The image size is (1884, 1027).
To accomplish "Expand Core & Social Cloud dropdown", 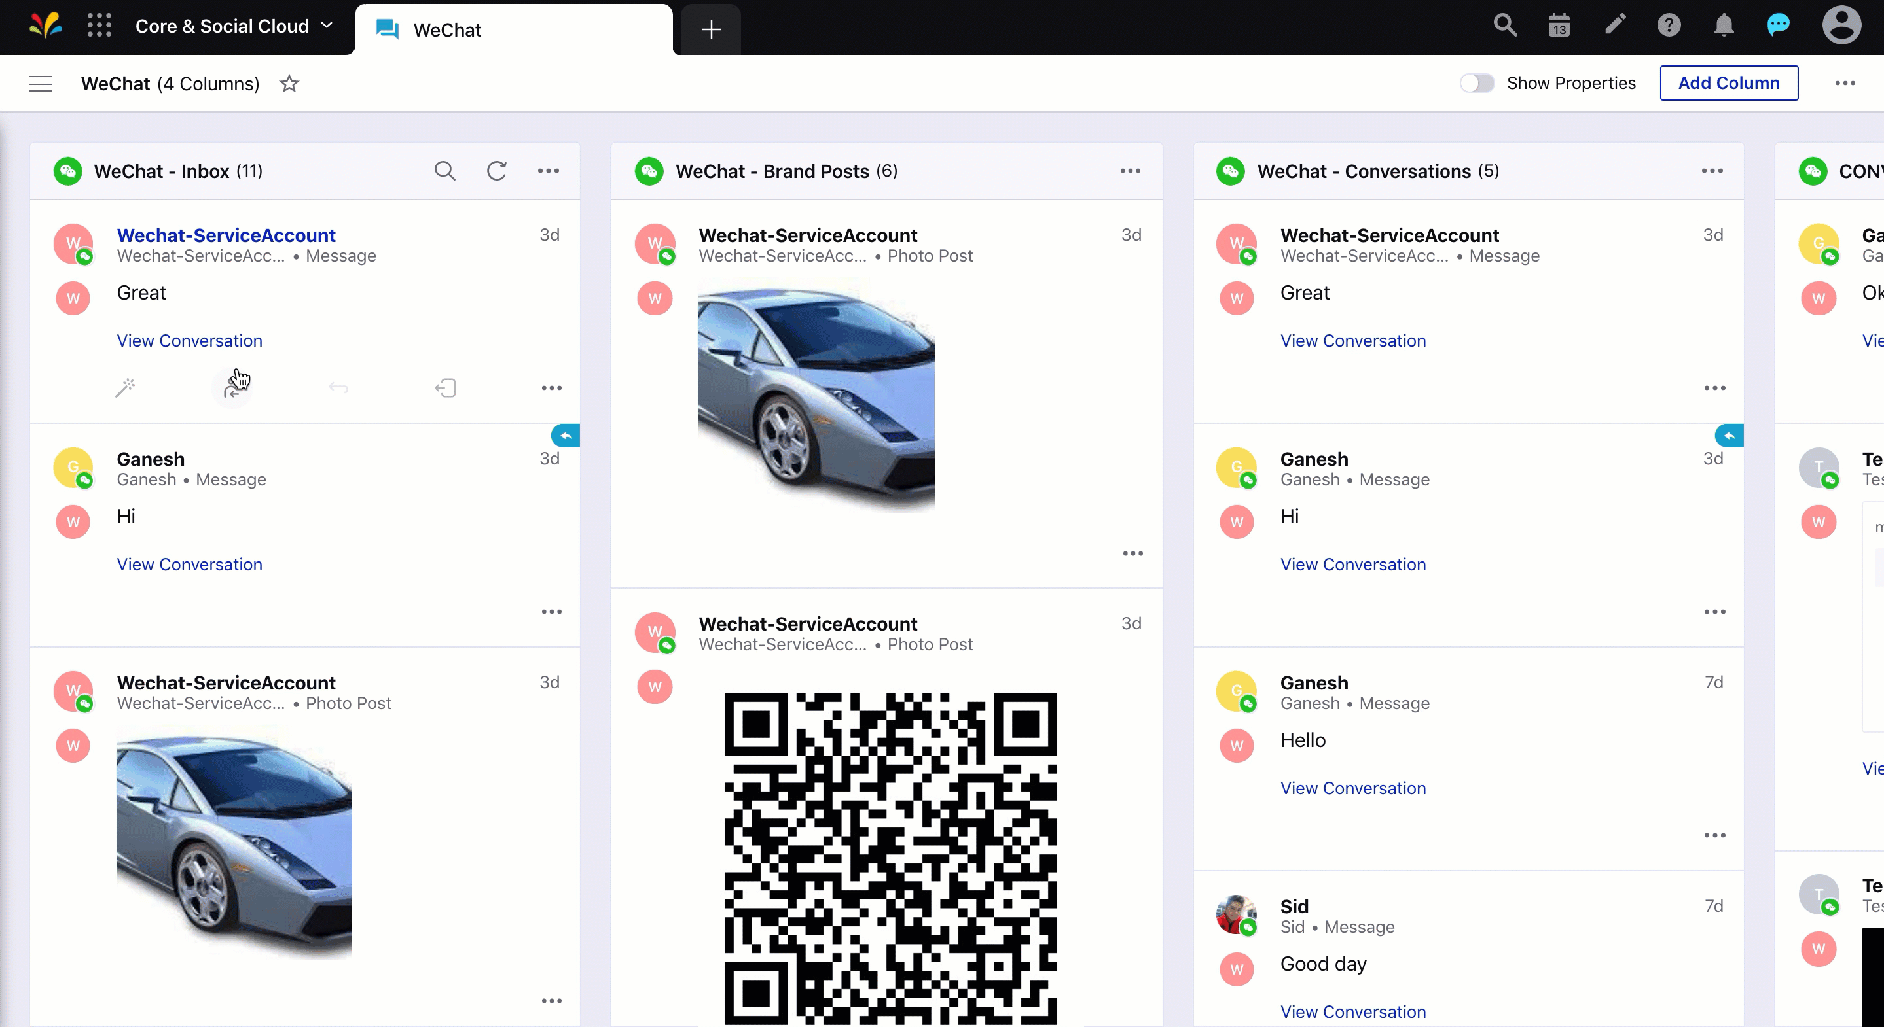I will click(x=234, y=26).
